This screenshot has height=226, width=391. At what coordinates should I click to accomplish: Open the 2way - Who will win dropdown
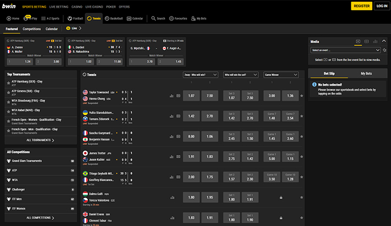[x=200, y=74]
